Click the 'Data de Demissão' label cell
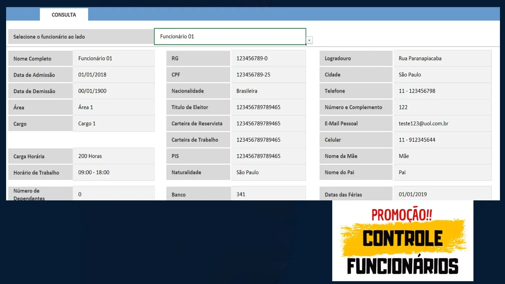 pos(40,91)
